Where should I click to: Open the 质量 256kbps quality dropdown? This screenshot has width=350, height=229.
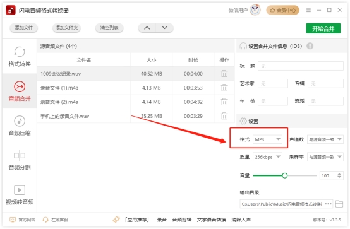pyautogui.click(x=267, y=157)
